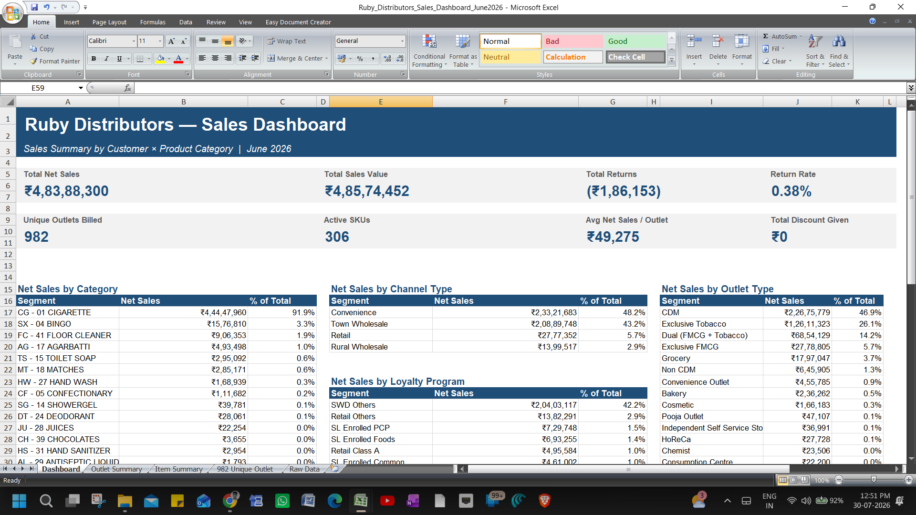916x515 pixels.
Task: Toggle align text right
Action: (228, 58)
